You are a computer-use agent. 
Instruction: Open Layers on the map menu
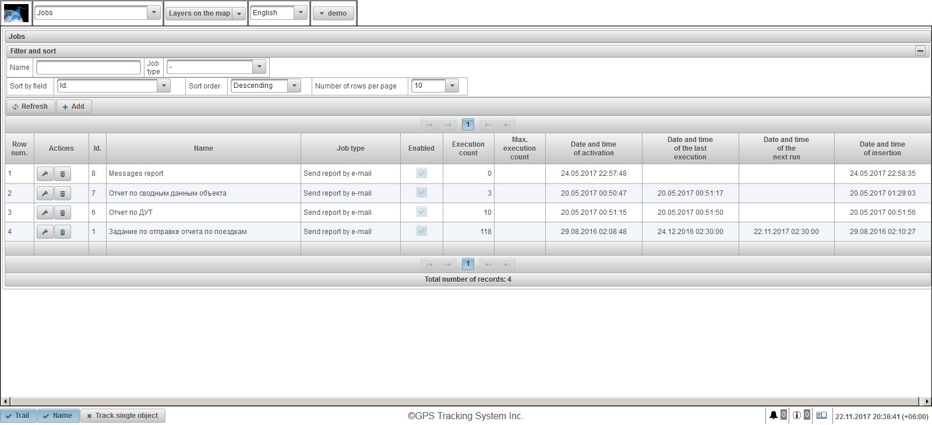click(205, 13)
